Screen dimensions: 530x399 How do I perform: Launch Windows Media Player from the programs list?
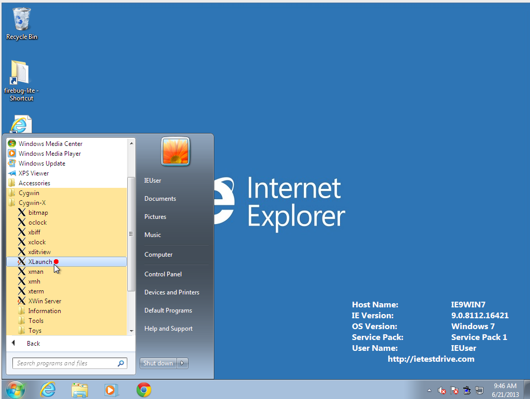pos(67,153)
